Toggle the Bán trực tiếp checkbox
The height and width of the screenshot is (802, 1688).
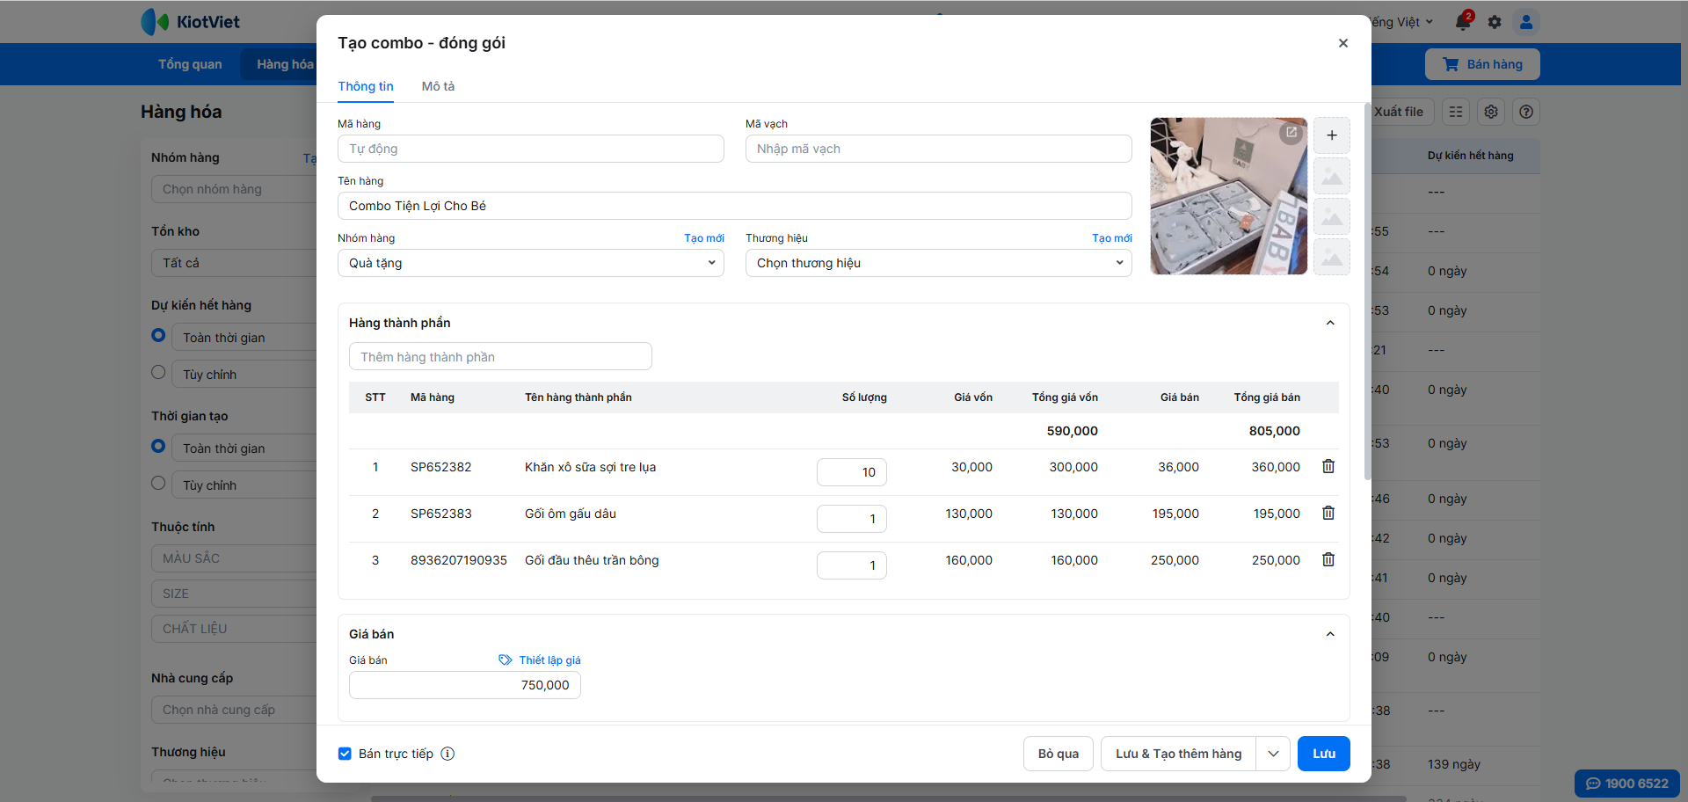[345, 754]
